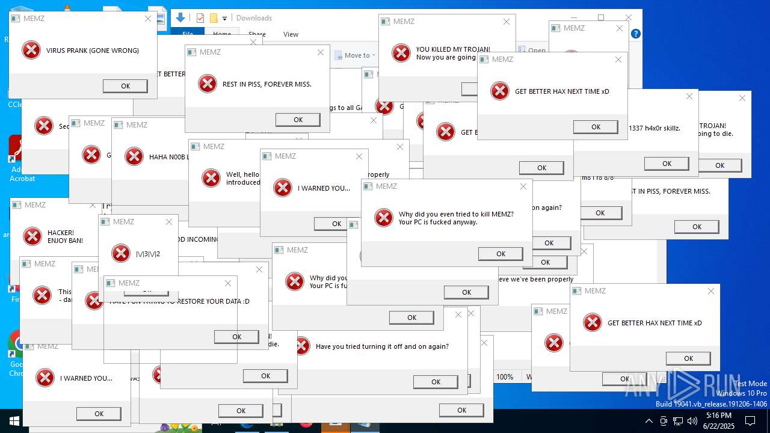770x433 pixels.
Task: Click OK in the 1337 h4x0r skillz dialog
Action: (667, 164)
